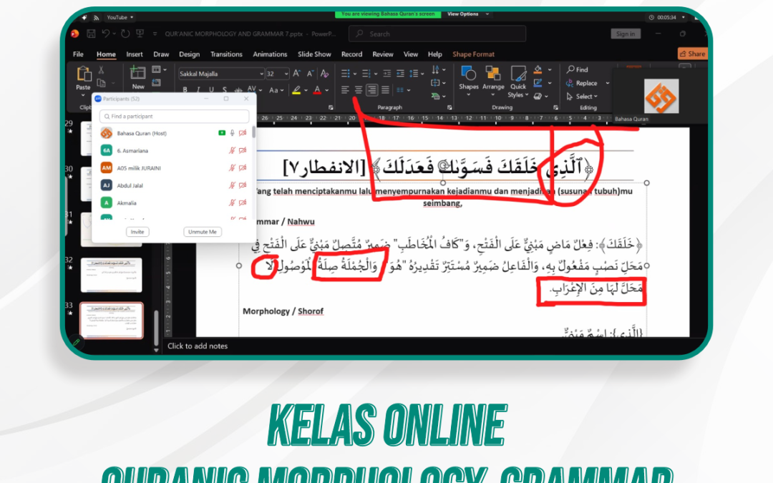Click the Invite button in Participants
This screenshot has width=773, height=483.
pyautogui.click(x=137, y=232)
